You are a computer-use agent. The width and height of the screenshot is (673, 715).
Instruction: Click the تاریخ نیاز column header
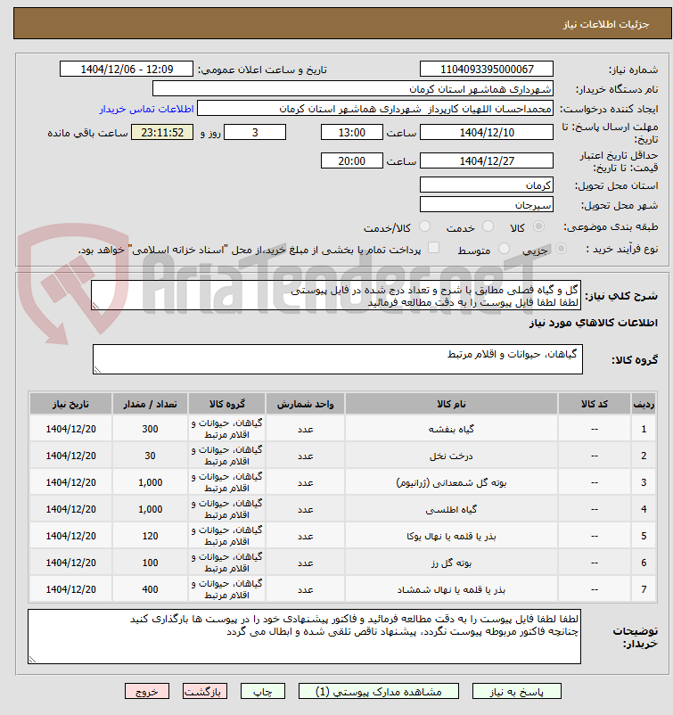pyautogui.click(x=70, y=404)
